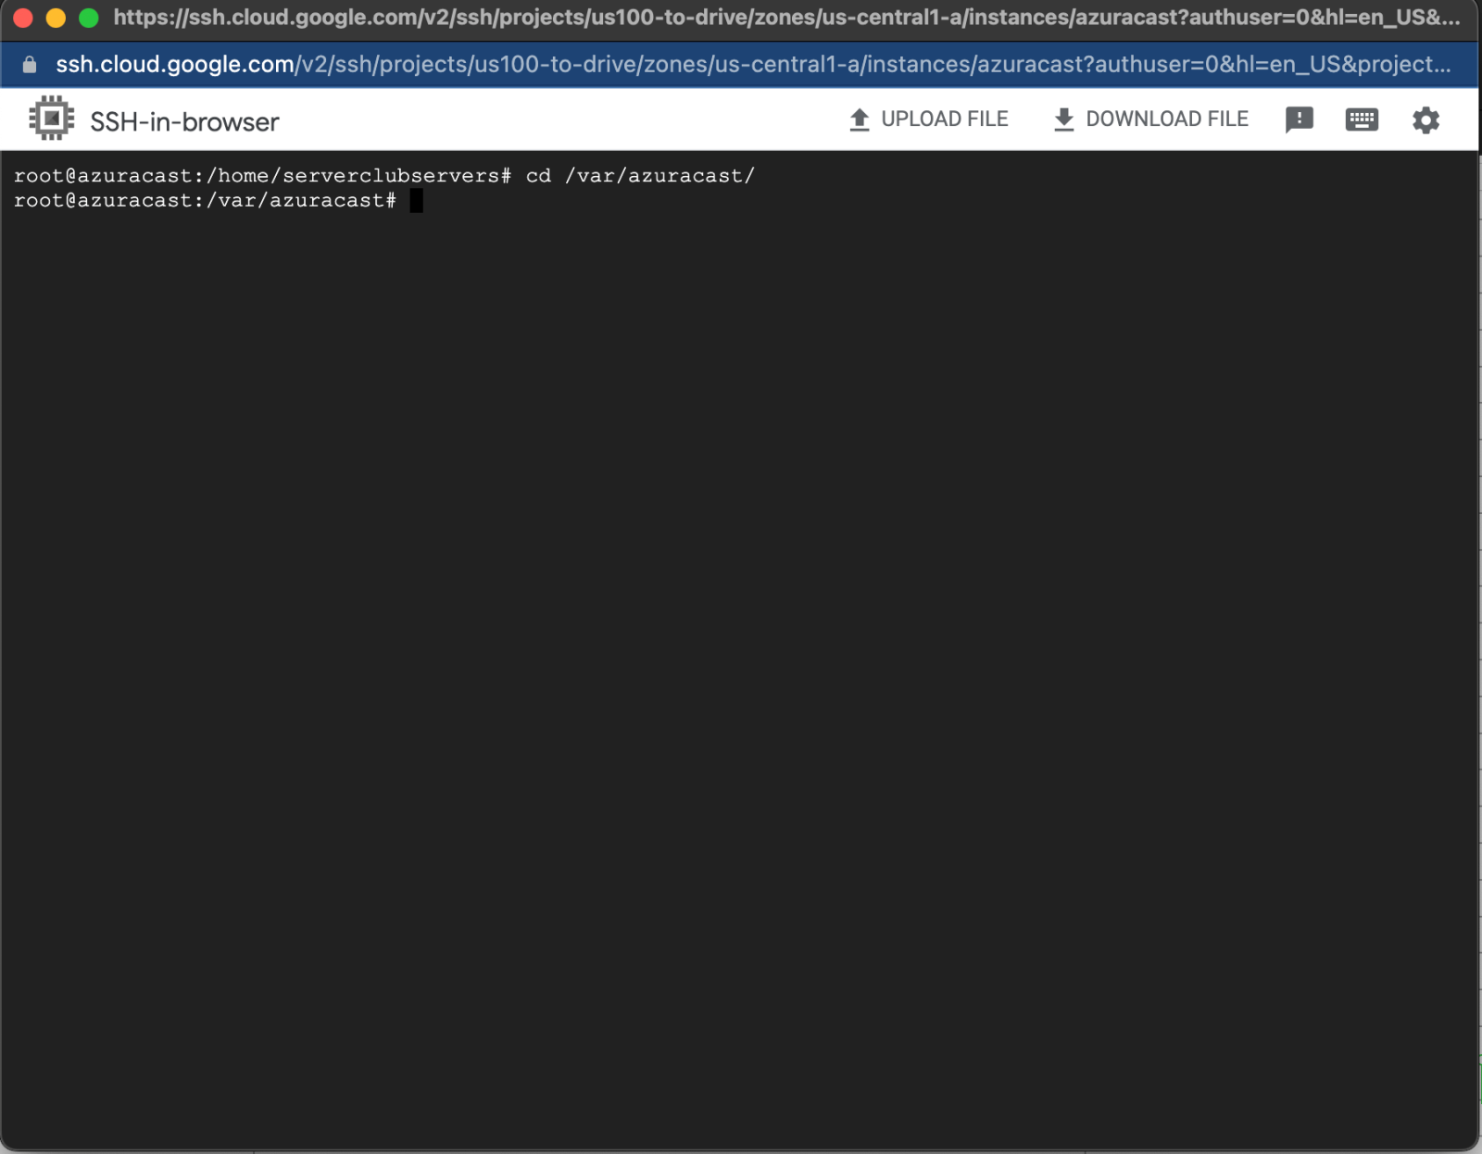This screenshot has width=1482, height=1154.
Task: Close the window with red button
Action: click(x=23, y=18)
